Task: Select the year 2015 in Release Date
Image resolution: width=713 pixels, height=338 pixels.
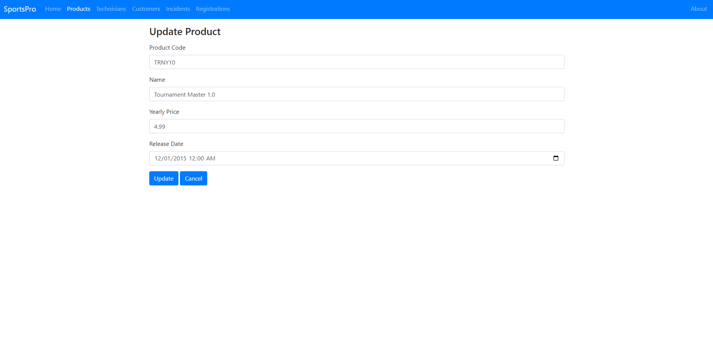Action: click(180, 159)
